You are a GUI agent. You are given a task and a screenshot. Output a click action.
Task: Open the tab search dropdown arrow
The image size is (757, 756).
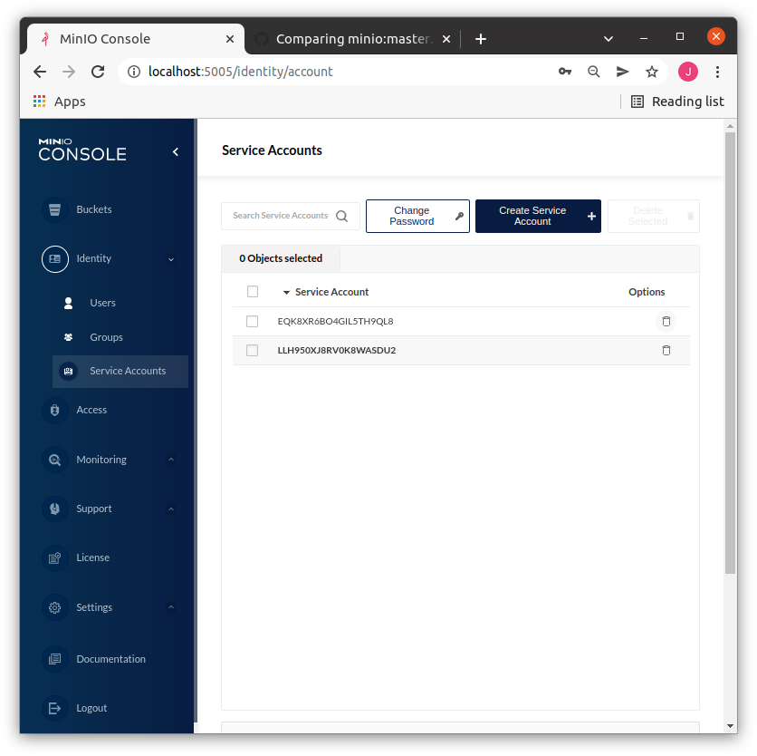point(608,39)
